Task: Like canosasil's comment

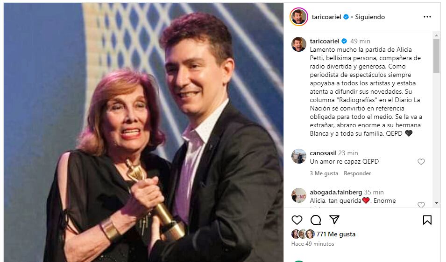Action: coord(421,162)
